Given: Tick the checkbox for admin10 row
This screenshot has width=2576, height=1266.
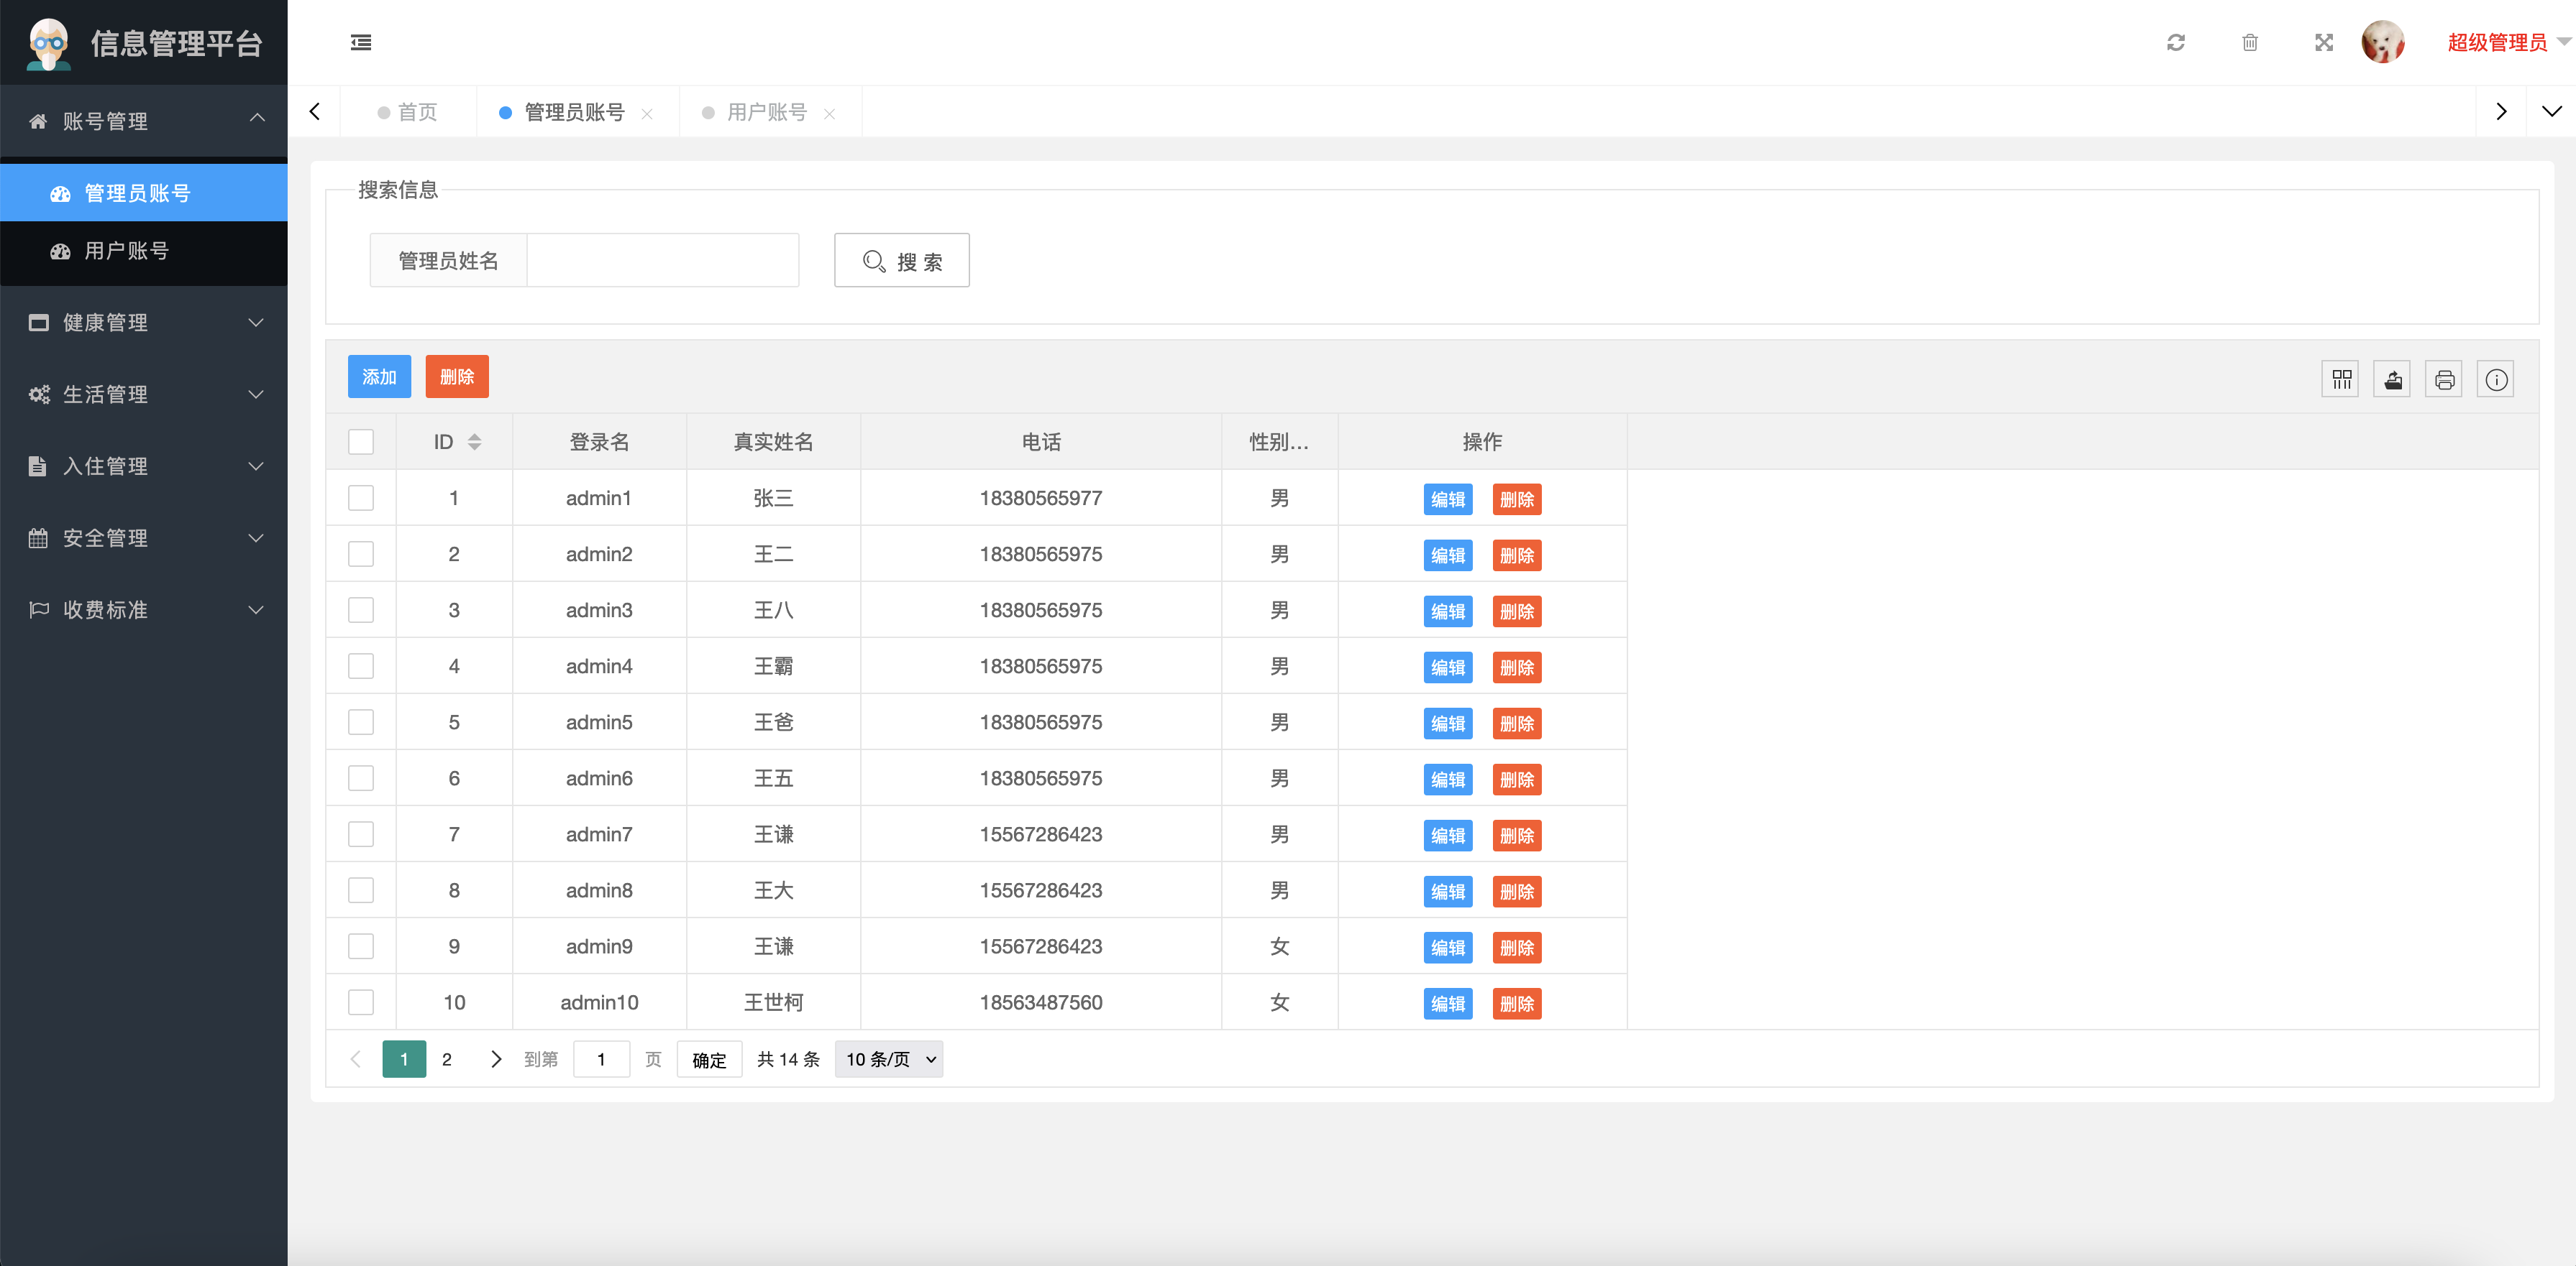Looking at the screenshot, I should click(x=361, y=1002).
